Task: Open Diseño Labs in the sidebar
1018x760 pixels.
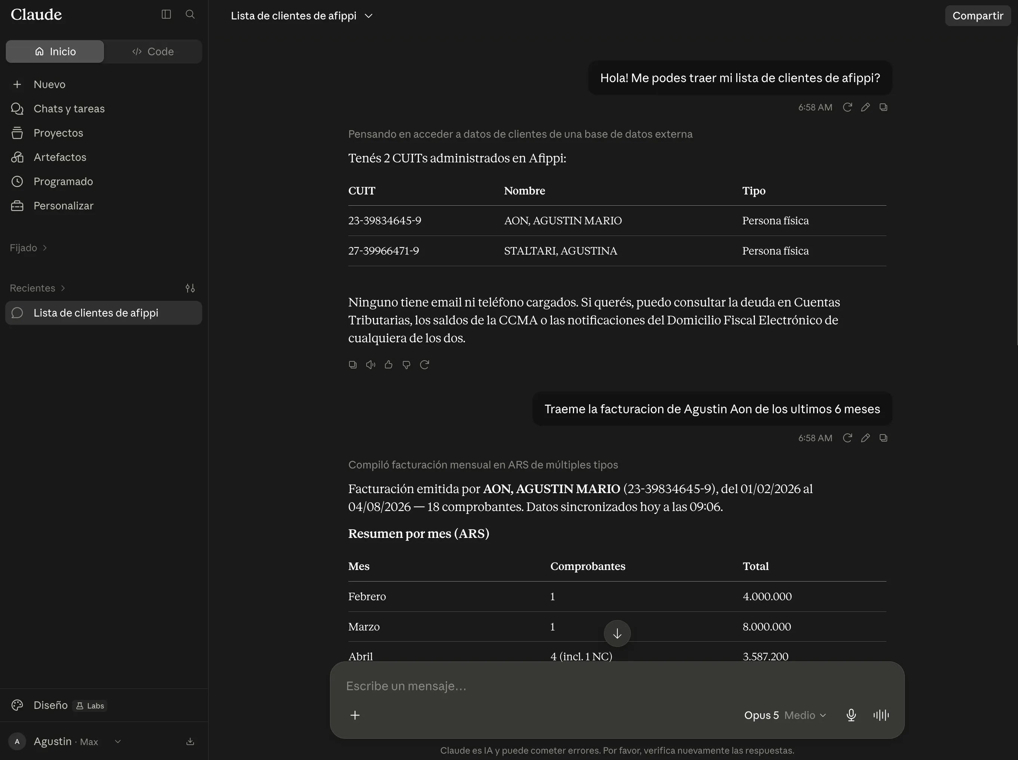Action: [x=104, y=705]
